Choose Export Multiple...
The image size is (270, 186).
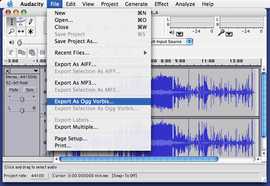pyautogui.click(x=99, y=127)
